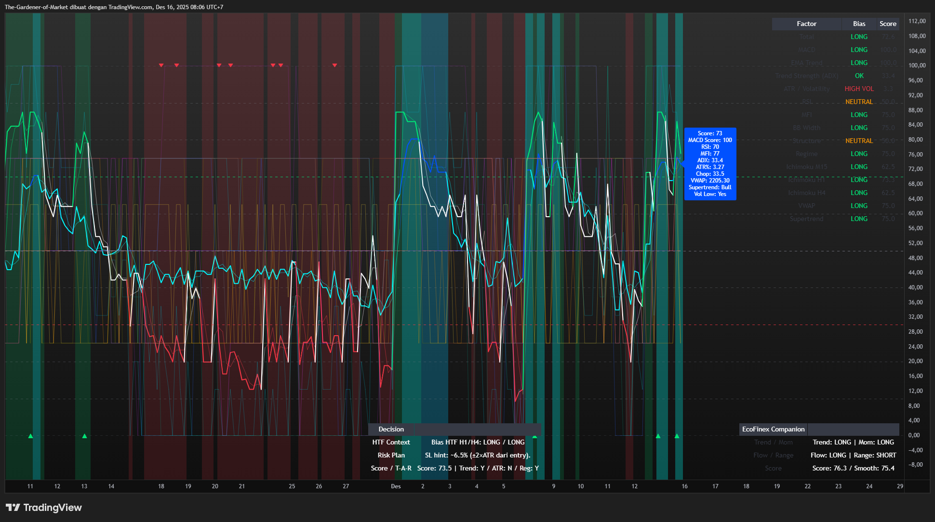Click the leftmost red down-triangle marker above date 18
935x522 pixels.
(x=161, y=65)
